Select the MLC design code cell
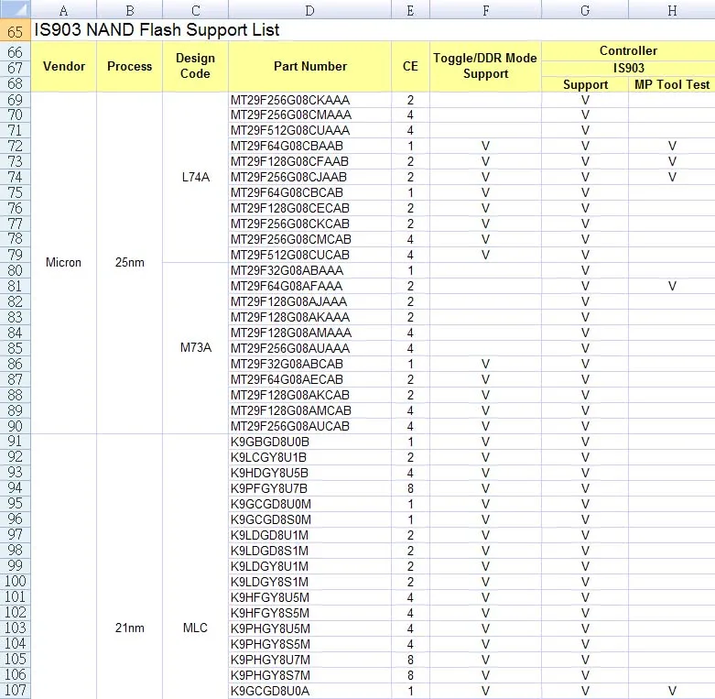Screen dimensions: 715x699 pos(195,628)
